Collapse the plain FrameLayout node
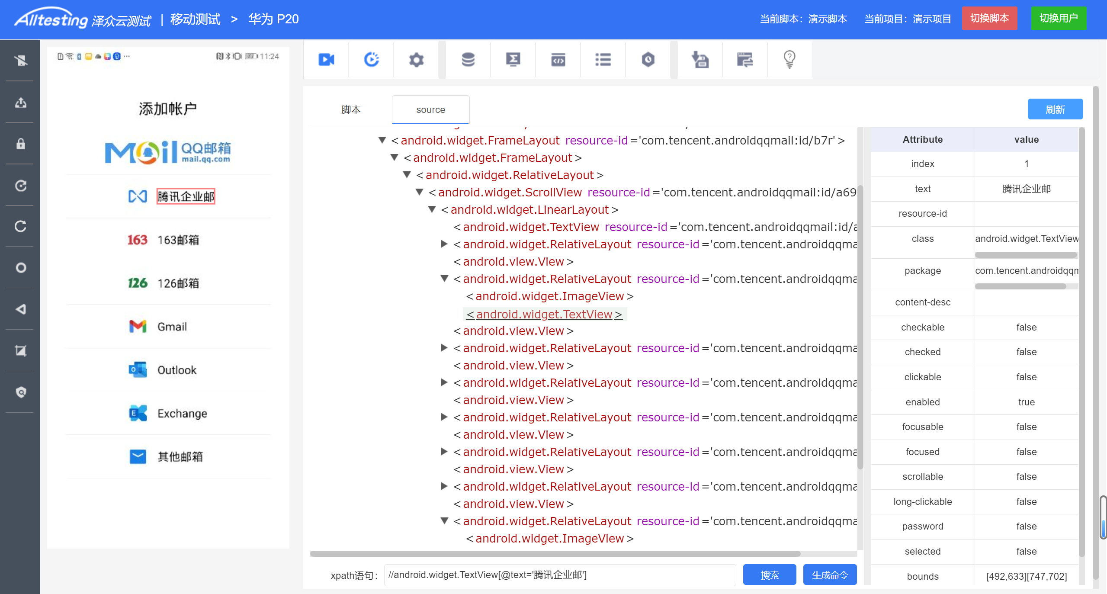The width and height of the screenshot is (1107, 594). [394, 157]
